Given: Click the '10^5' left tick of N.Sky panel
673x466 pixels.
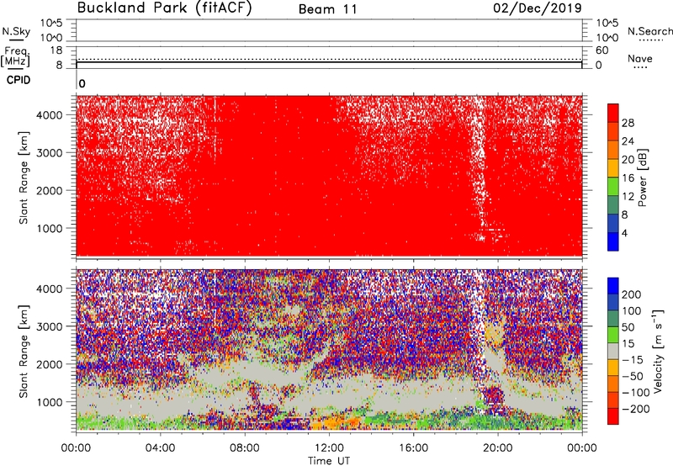Looking at the screenshot, I should (51, 23).
